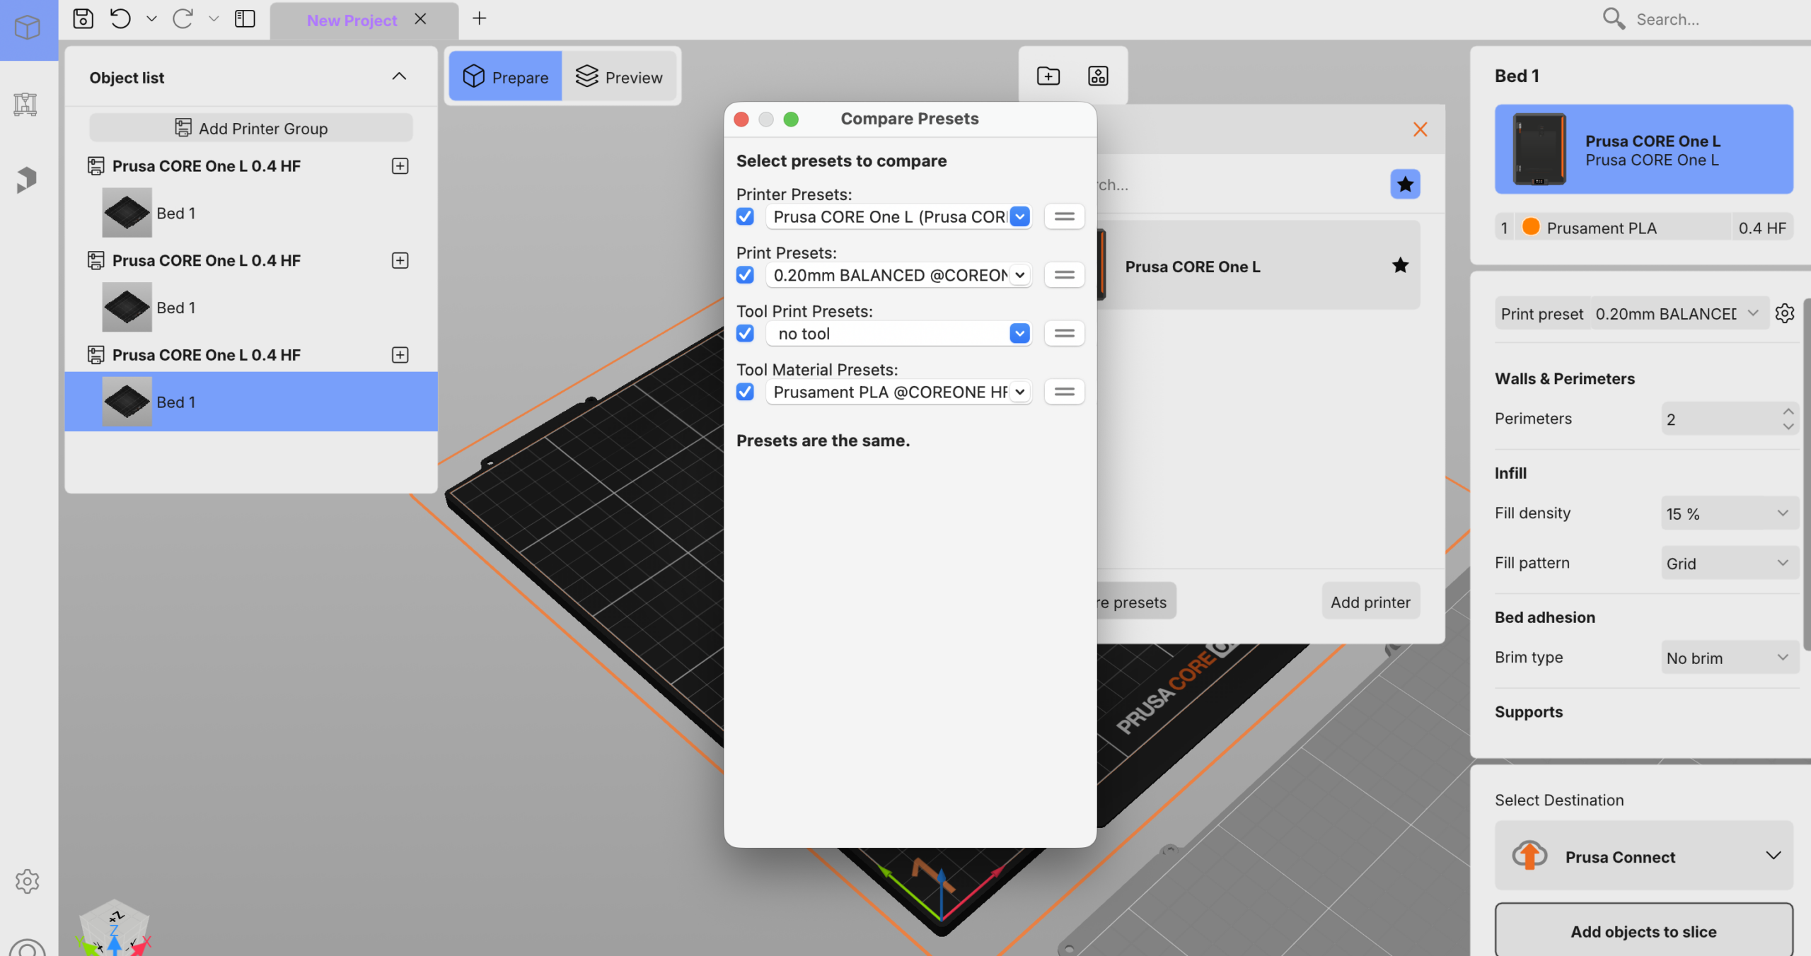Click the 0.4 HF nozzle label
Viewport: 1811px width, 956px height.
[x=1762, y=228]
